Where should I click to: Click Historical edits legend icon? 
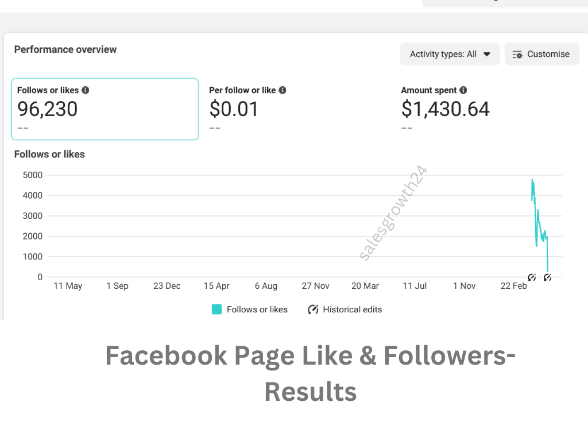coord(313,310)
